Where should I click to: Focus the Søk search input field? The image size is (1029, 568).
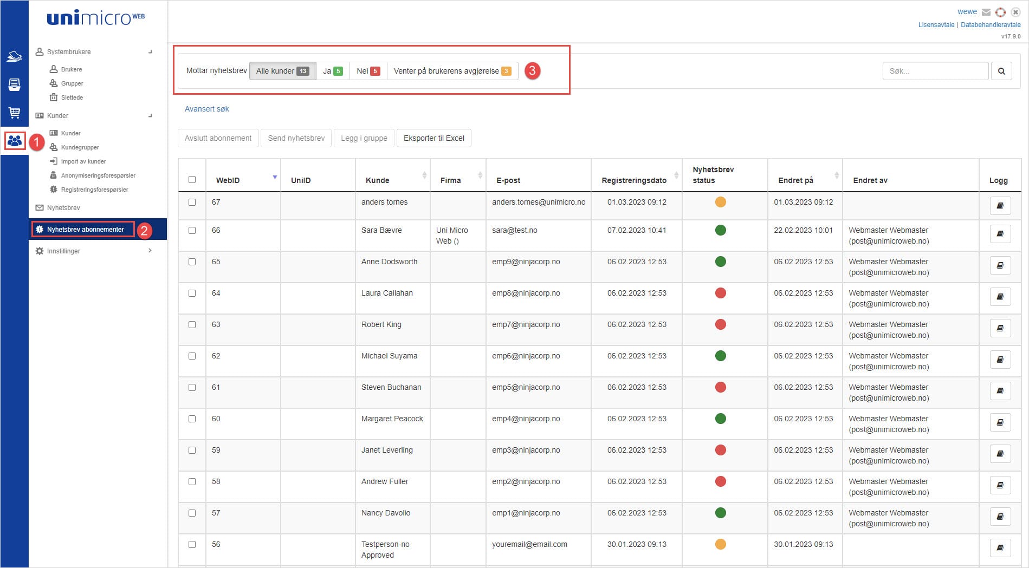(935, 71)
